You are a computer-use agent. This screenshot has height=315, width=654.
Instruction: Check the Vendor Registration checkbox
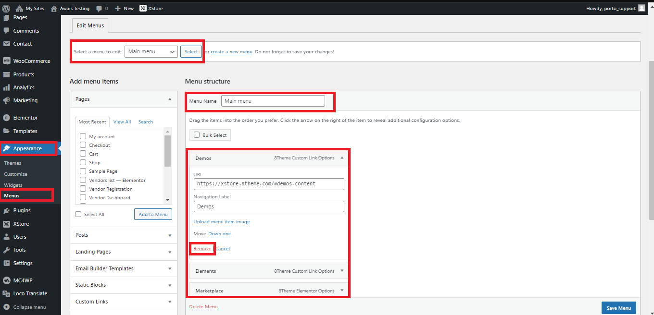[83, 189]
